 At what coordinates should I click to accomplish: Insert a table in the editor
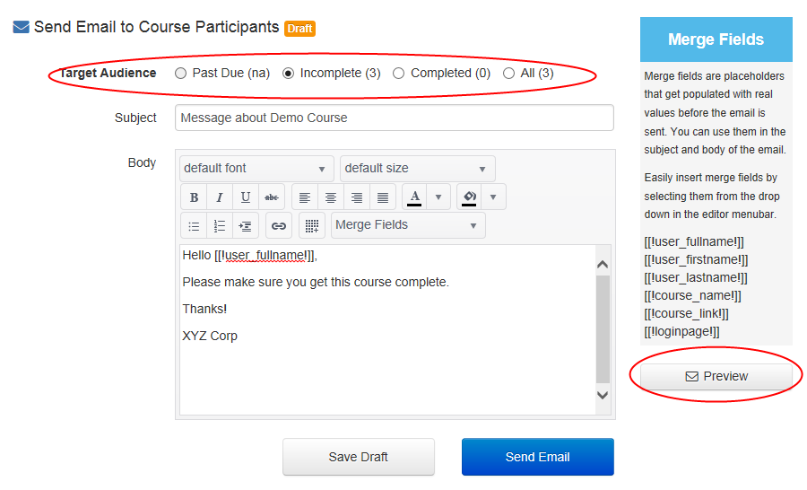(312, 225)
